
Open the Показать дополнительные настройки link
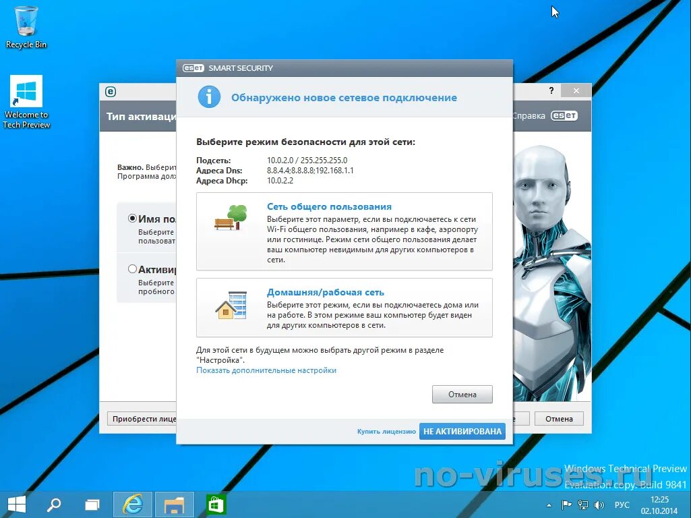[266, 370]
